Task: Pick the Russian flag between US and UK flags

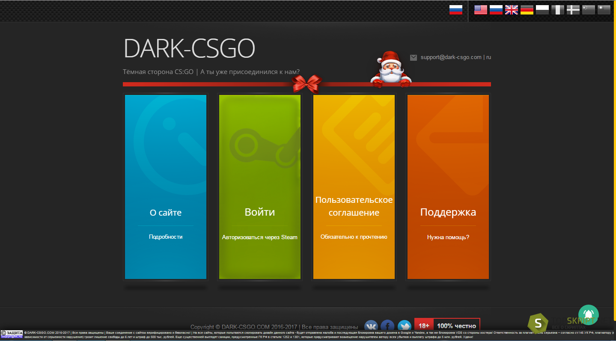Action: 496,10
